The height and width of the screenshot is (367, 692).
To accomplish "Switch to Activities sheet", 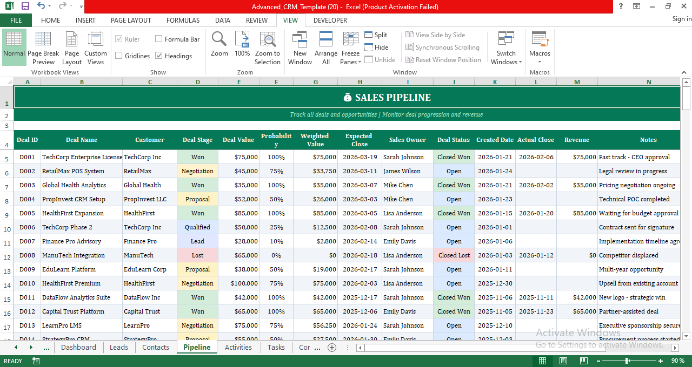I will coord(238,348).
